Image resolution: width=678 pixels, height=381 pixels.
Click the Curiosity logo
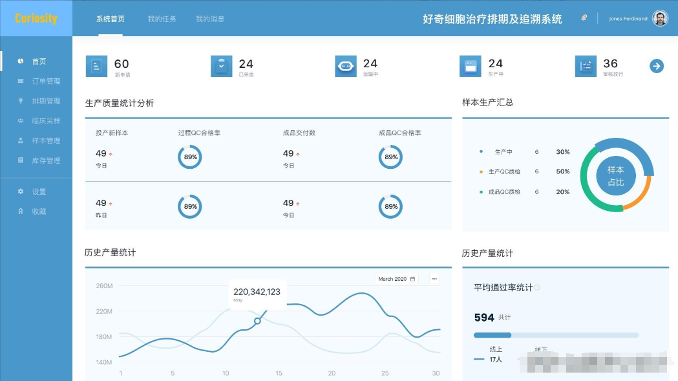coord(36,18)
